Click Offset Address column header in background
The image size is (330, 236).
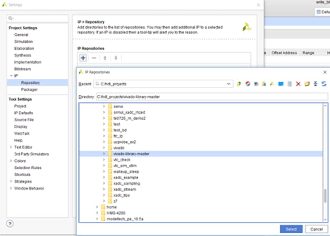tap(284, 53)
